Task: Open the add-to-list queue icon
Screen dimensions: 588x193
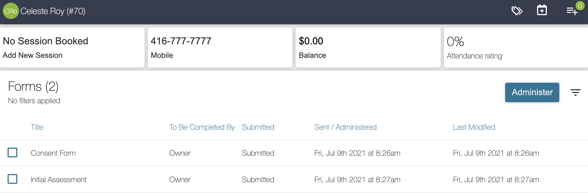Action: pos(572,11)
